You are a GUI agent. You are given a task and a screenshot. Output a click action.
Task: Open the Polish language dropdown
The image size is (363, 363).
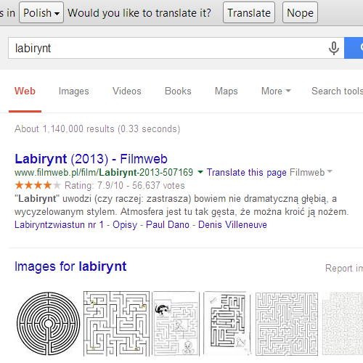coord(41,12)
